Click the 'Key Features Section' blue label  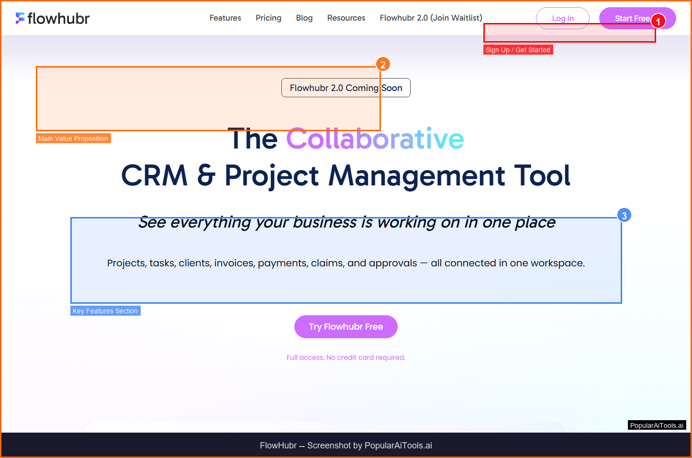(105, 311)
